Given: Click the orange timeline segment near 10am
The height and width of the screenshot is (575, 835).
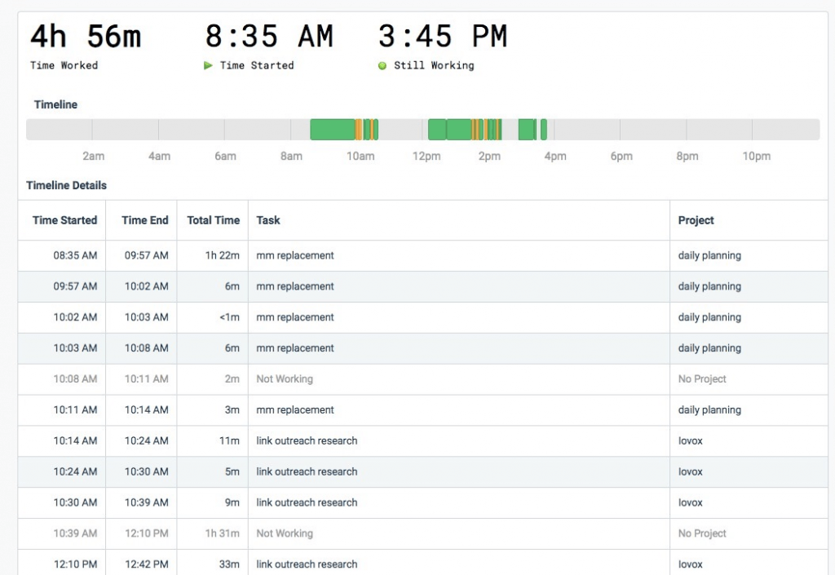Looking at the screenshot, I should click(359, 130).
